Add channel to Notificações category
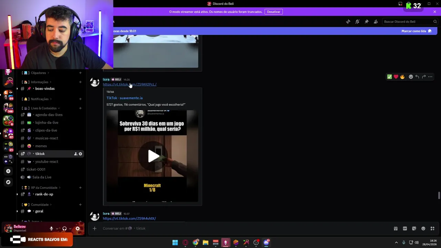The image size is (441, 248). (x=80, y=99)
